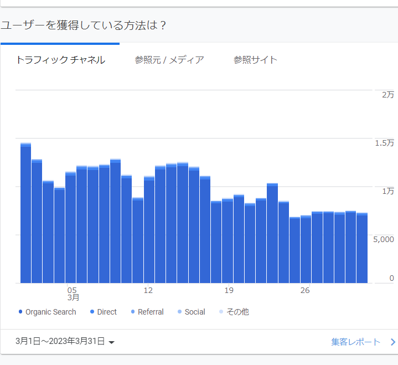Click the 1.5万 y-axis label
The width and height of the screenshot is (398, 365).
point(385,143)
